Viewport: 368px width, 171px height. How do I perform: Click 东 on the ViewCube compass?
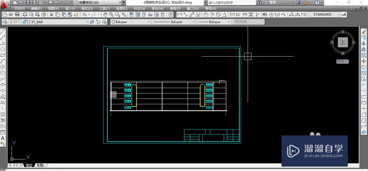pyautogui.click(x=353, y=43)
